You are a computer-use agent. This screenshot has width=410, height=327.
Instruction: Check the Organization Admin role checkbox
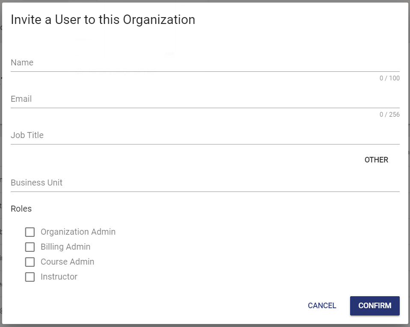tap(30, 232)
